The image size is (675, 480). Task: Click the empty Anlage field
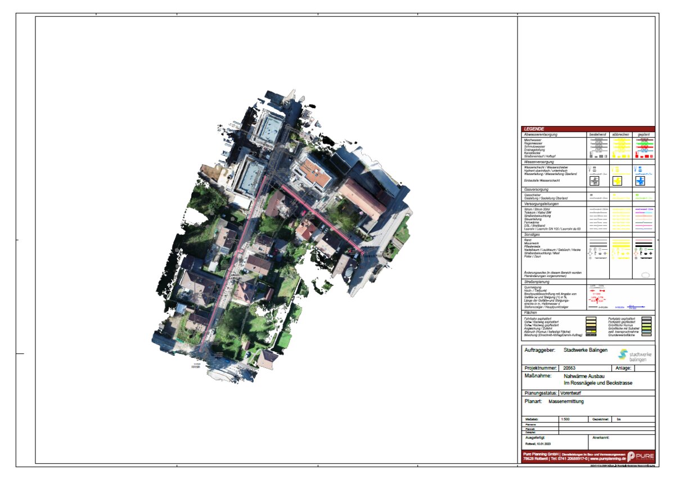click(644, 368)
